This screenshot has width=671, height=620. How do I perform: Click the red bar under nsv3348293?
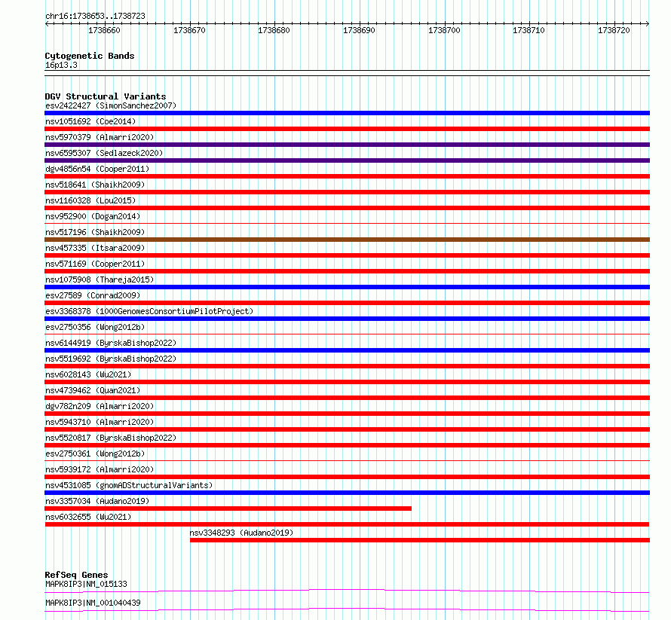420,540
